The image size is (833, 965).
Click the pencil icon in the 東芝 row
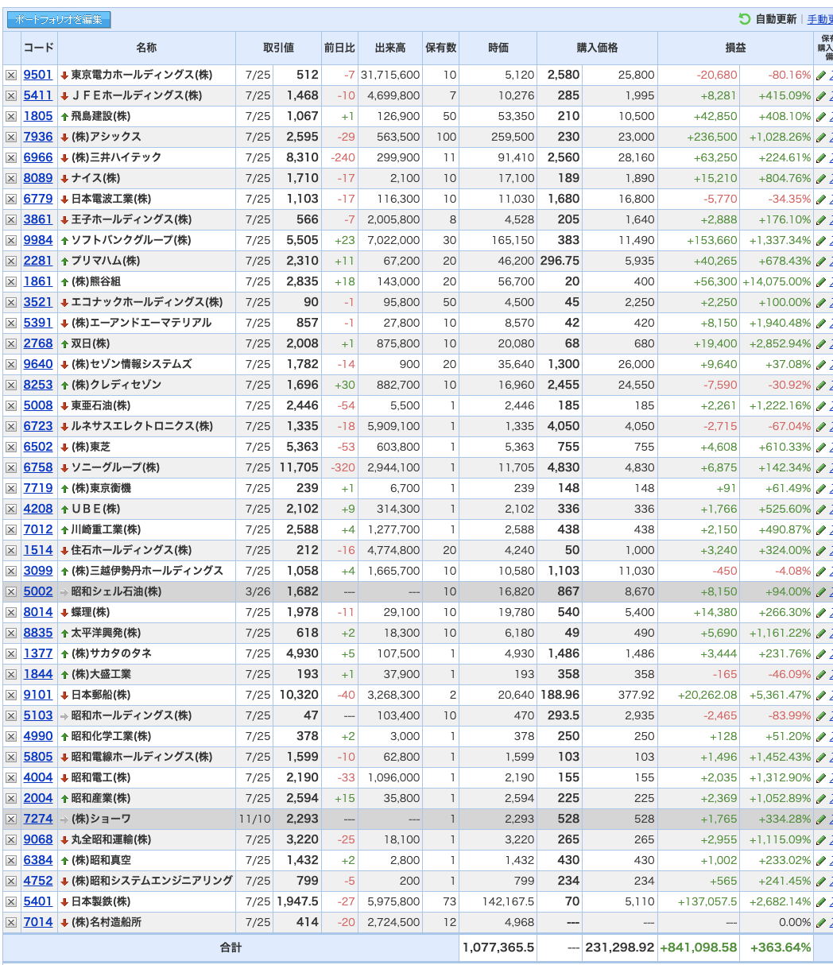[821, 447]
